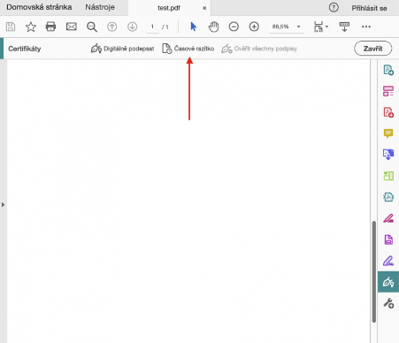Image resolution: width=399 pixels, height=343 pixels.
Task: Select the test.pdf document tab
Action: point(169,8)
